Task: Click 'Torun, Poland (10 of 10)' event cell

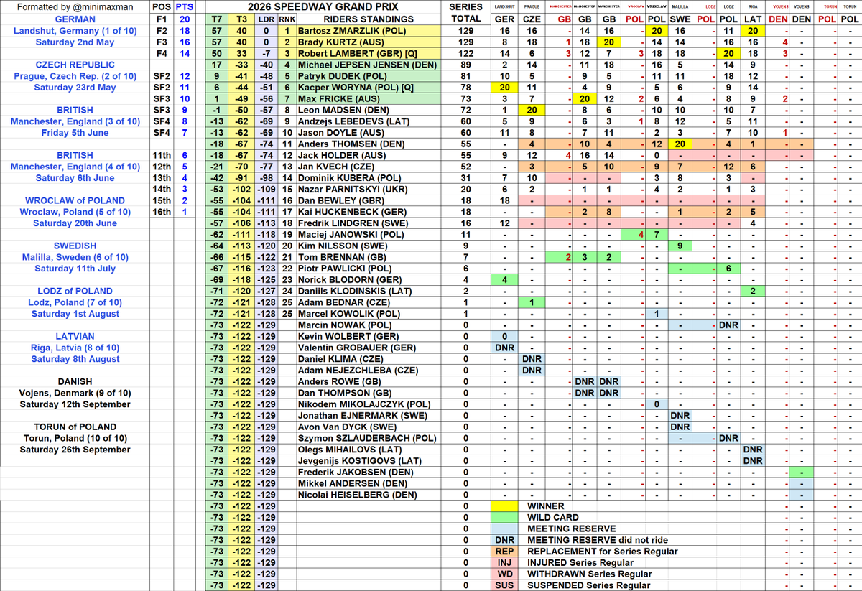Action: (75, 438)
